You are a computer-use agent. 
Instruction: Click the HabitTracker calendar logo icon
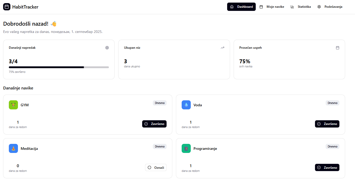point(7,7)
